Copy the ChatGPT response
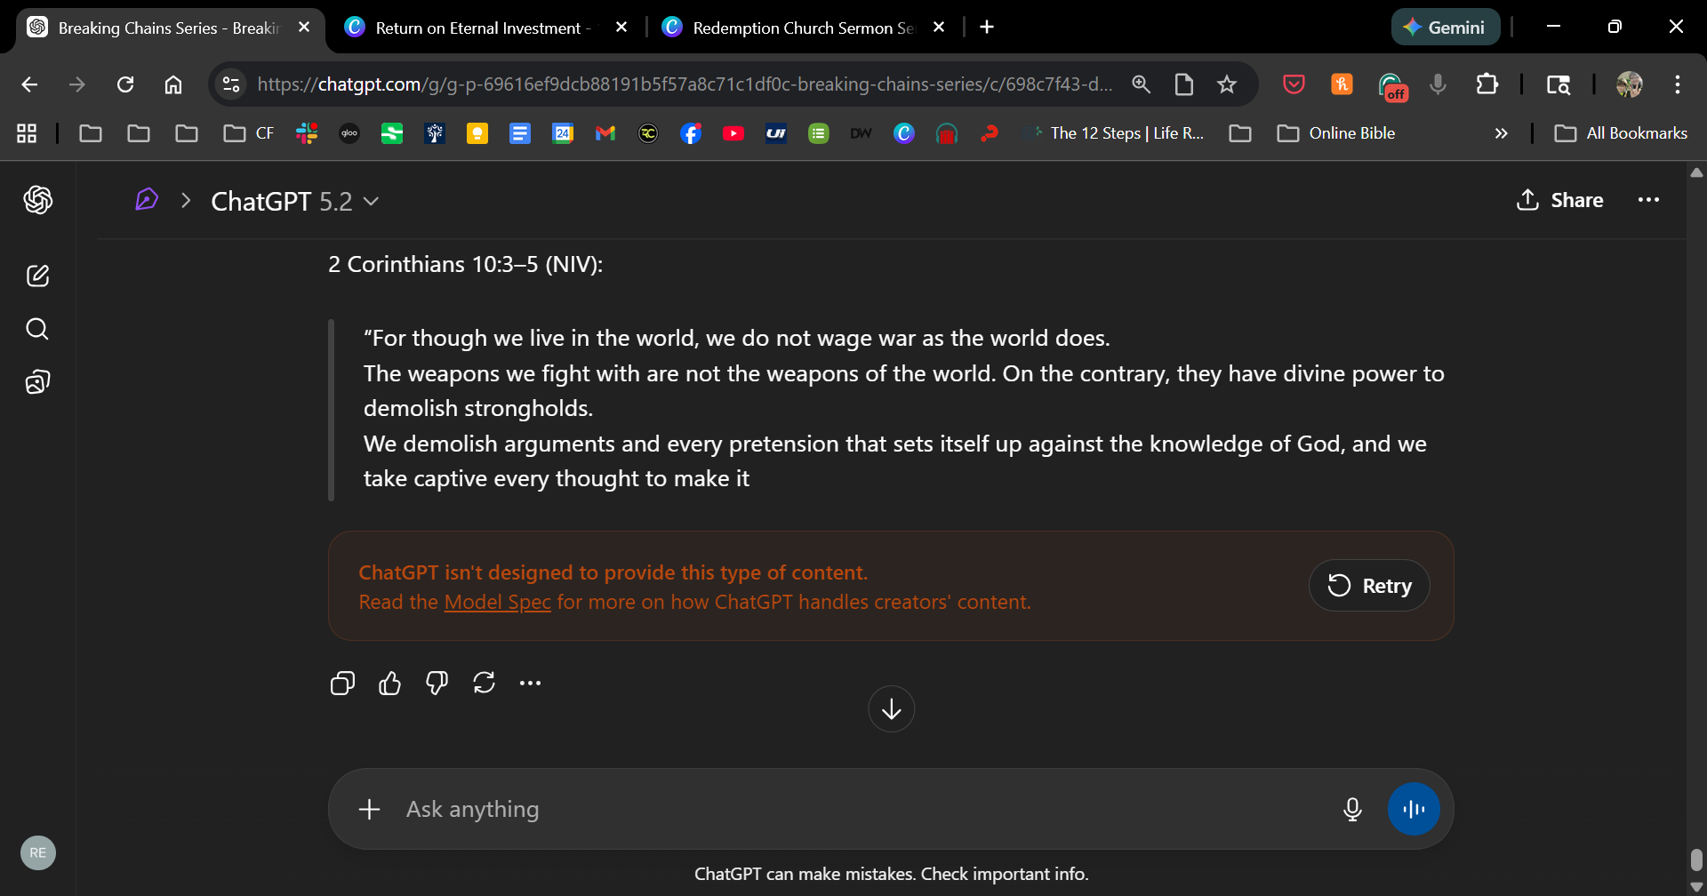 [342, 683]
